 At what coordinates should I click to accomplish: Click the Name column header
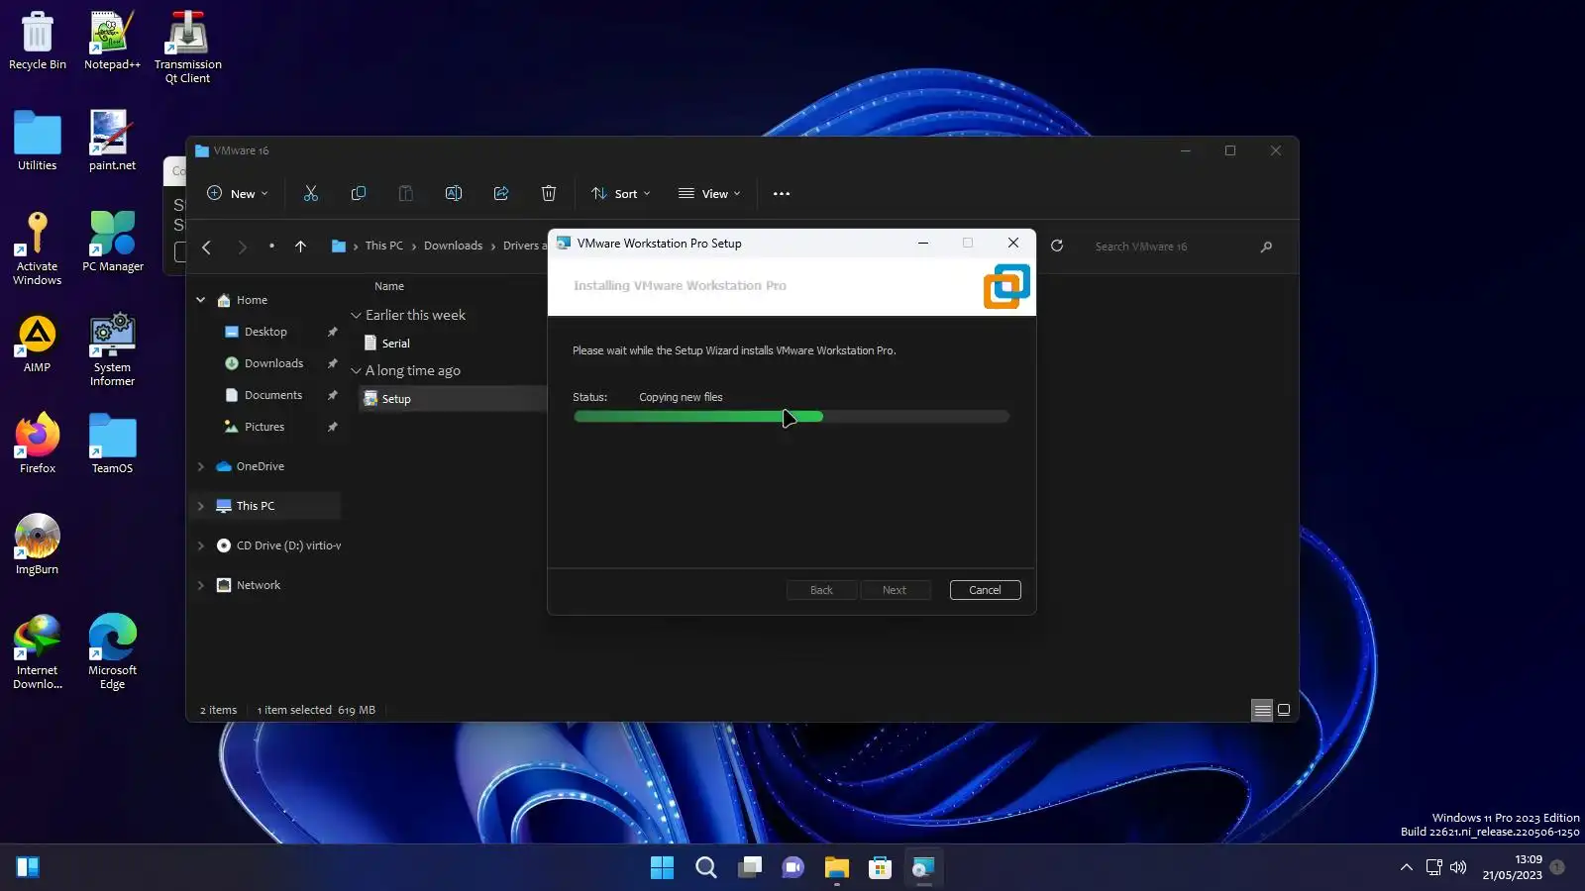click(389, 286)
